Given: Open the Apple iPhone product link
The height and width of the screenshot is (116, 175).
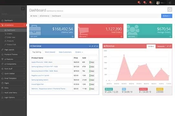Looking at the screenshot, I should pos(42,62).
